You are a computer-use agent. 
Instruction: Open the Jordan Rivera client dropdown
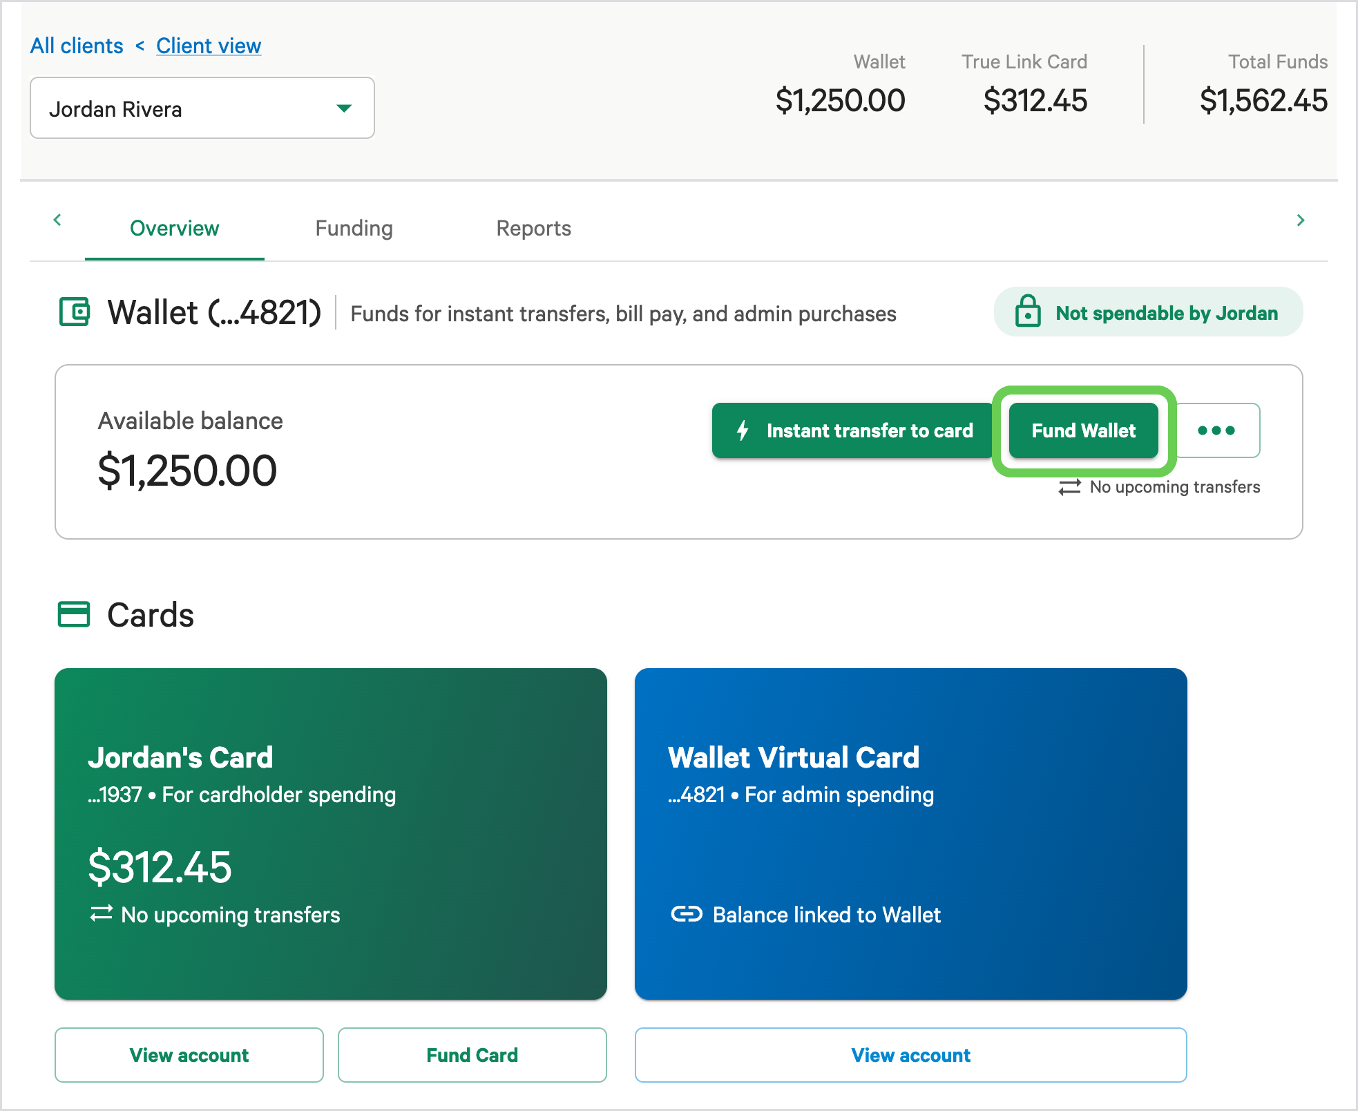coord(202,108)
